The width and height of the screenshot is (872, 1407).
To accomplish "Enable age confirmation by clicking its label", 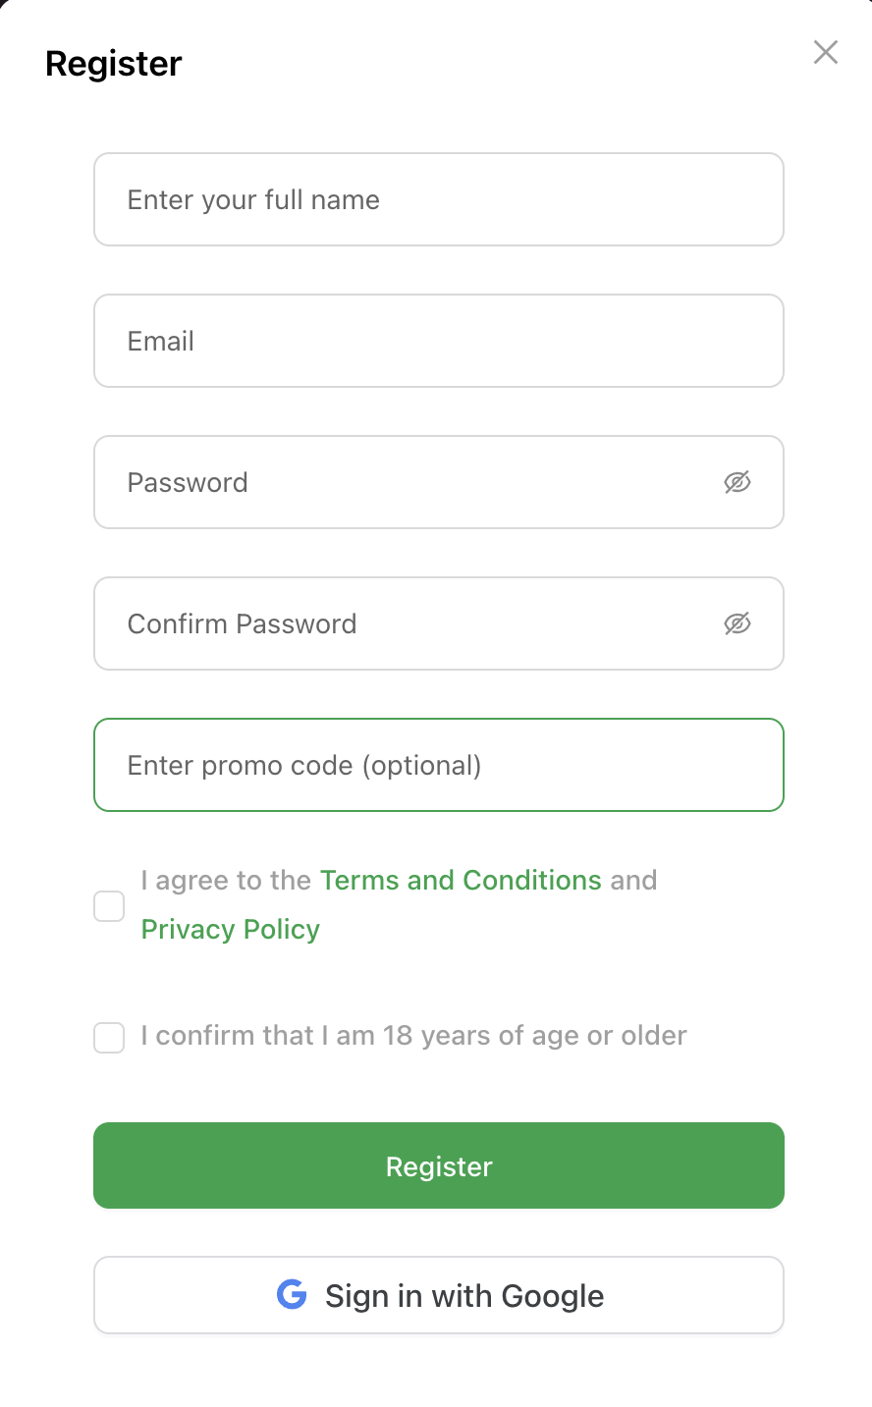I will pos(412,1036).
